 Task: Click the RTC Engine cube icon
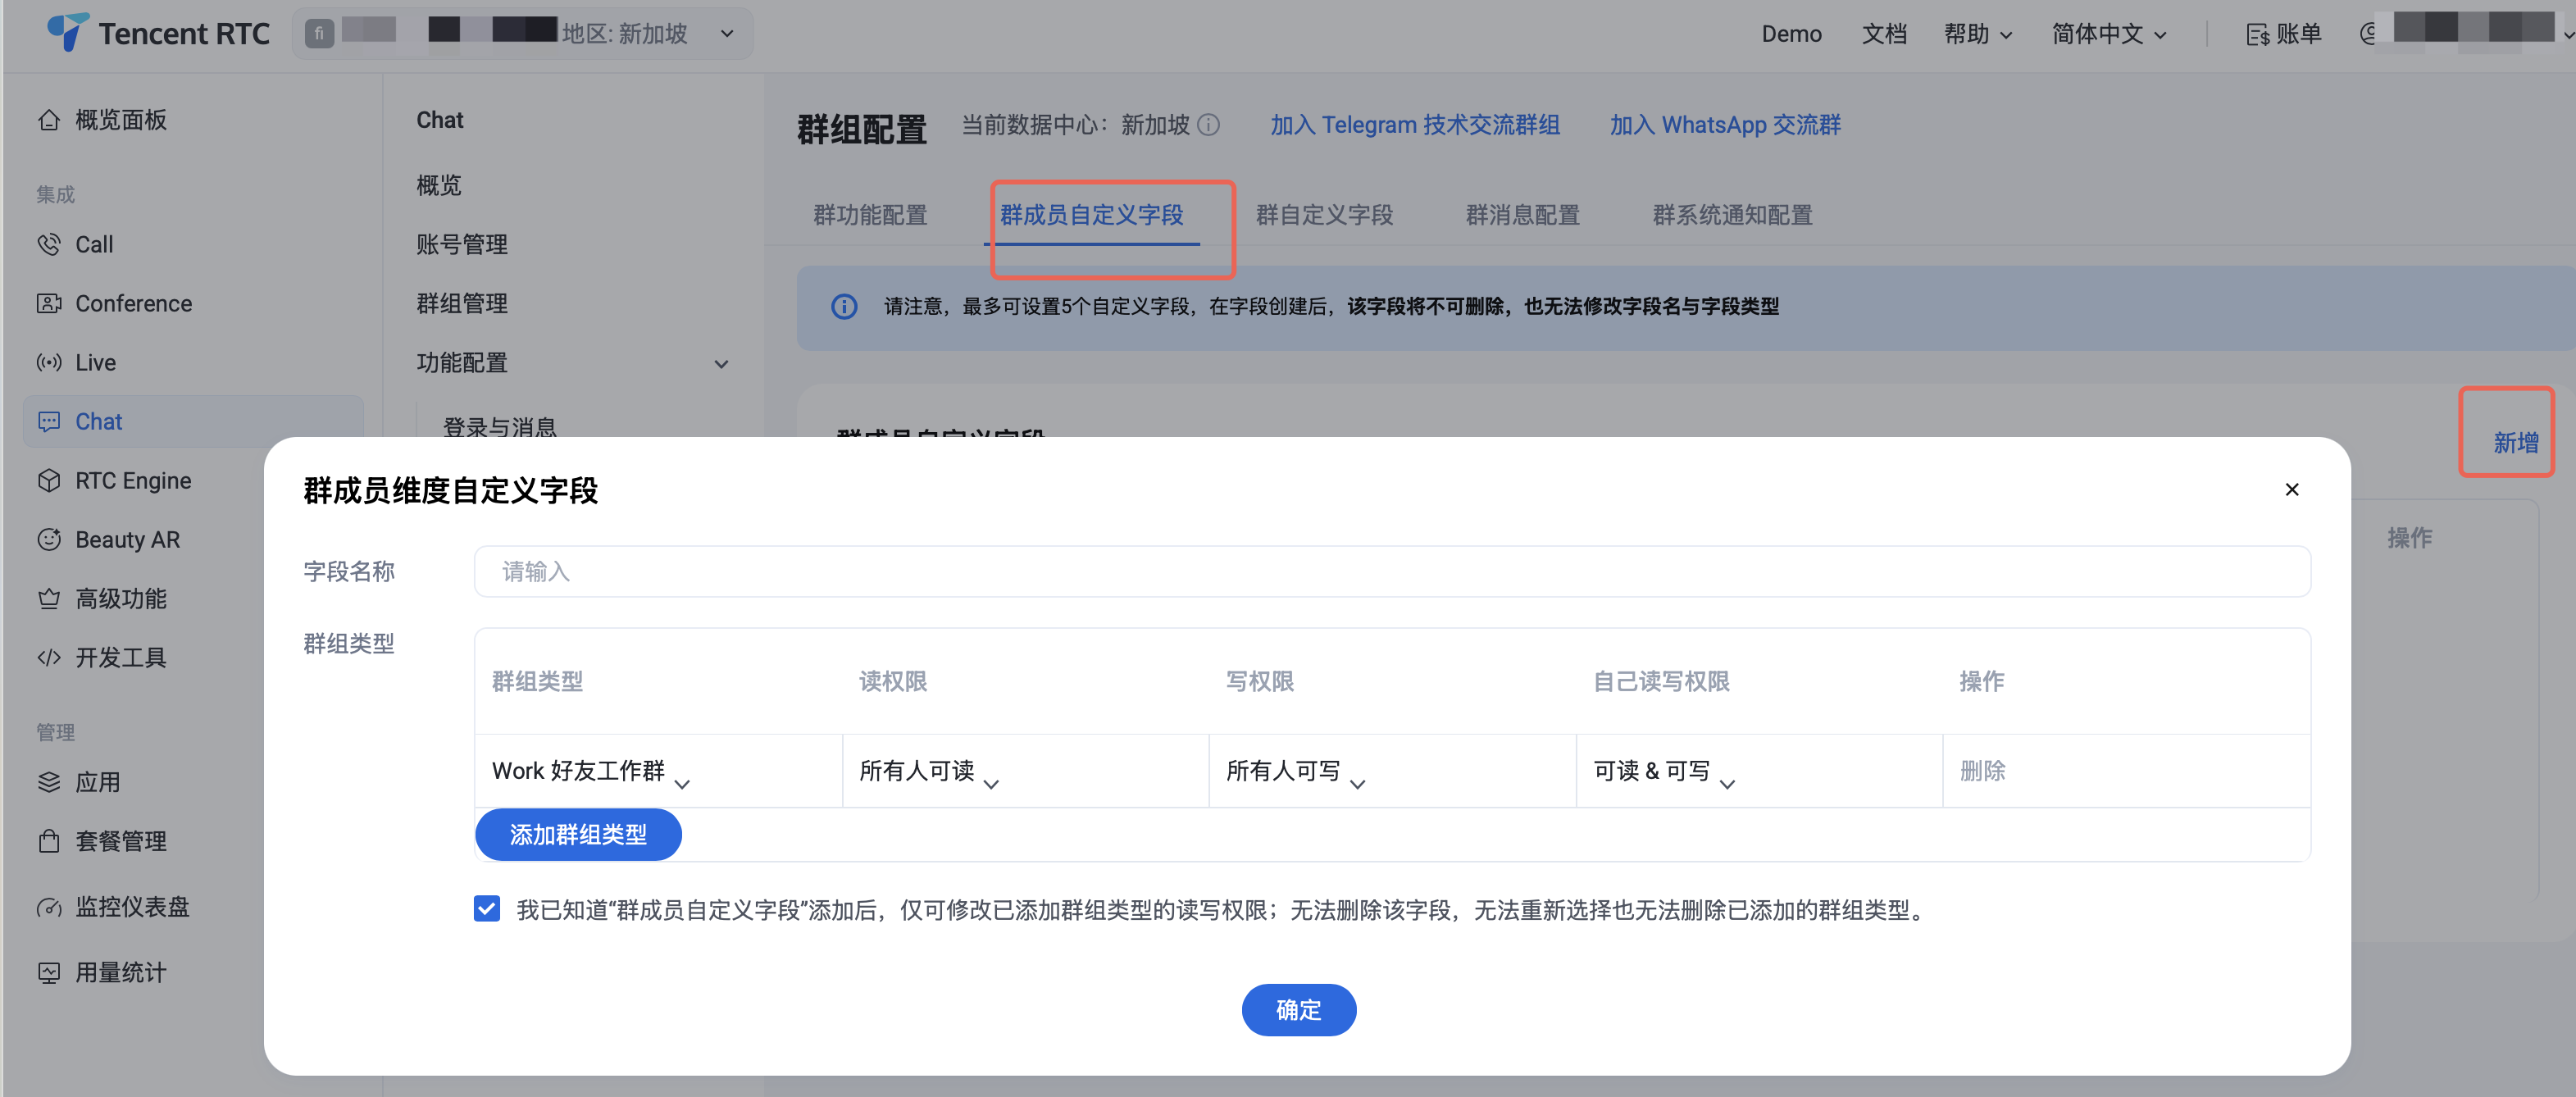48,480
